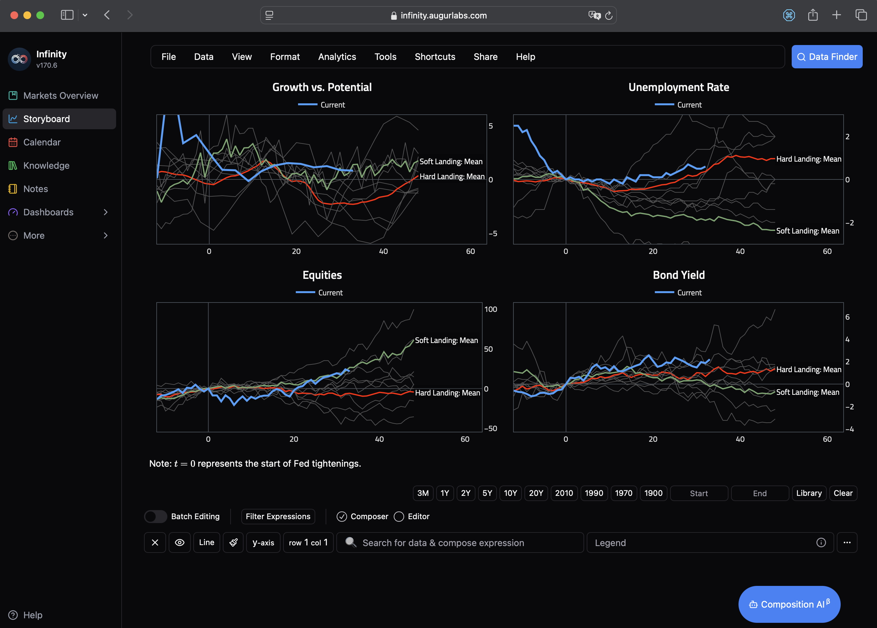Click the legend info icon

pos(821,542)
